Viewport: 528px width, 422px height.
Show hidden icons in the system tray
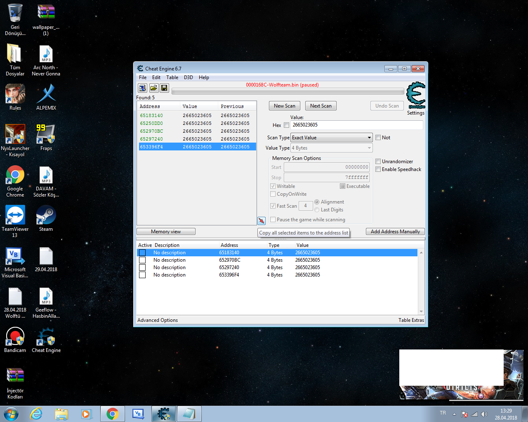tap(454, 414)
